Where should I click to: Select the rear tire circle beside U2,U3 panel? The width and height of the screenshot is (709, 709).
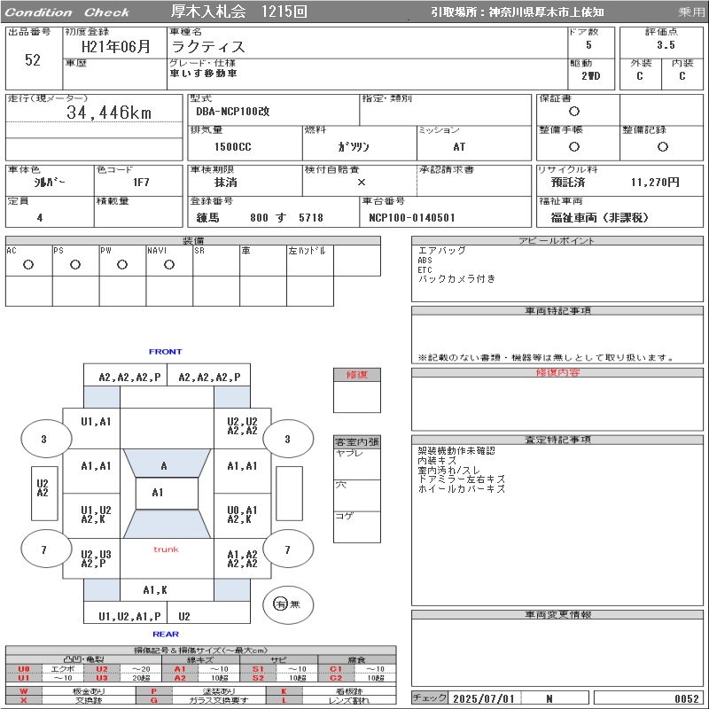43,550
